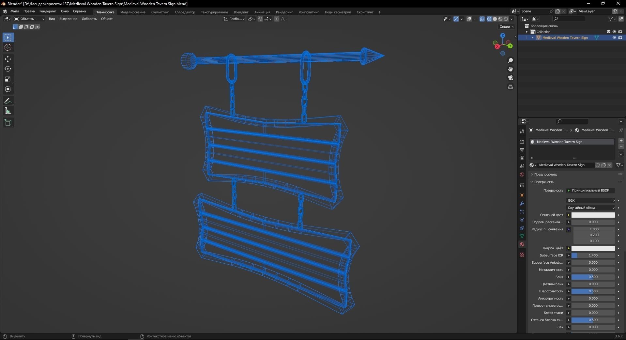Viewport: 626px width, 340px height.
Task: Open the 'Рендеринг' top menu
Action: 48,11
